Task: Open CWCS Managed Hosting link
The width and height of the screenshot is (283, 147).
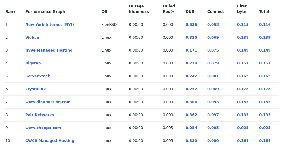Action: (50, 140)
